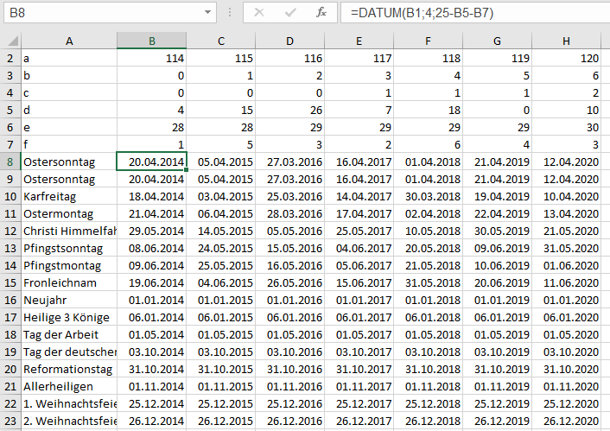Select column B header
This screenshot has height=431, width=610.
(151, 41)
